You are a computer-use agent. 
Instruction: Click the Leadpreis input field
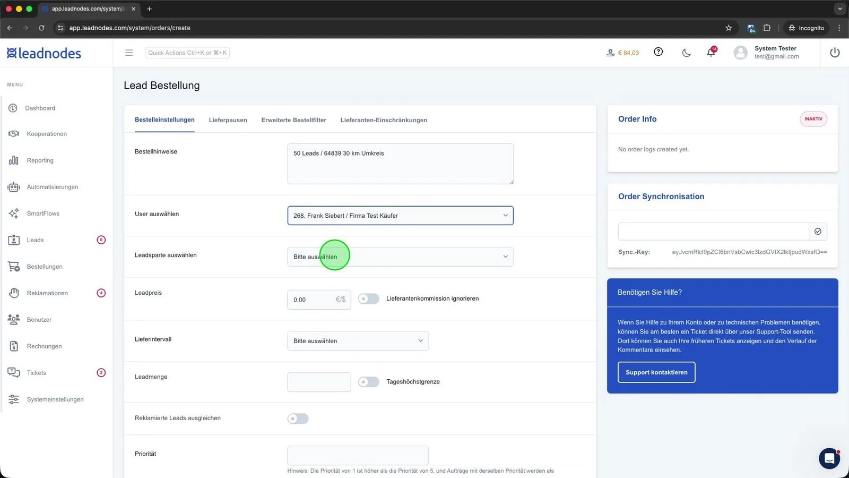coord(319,300)
